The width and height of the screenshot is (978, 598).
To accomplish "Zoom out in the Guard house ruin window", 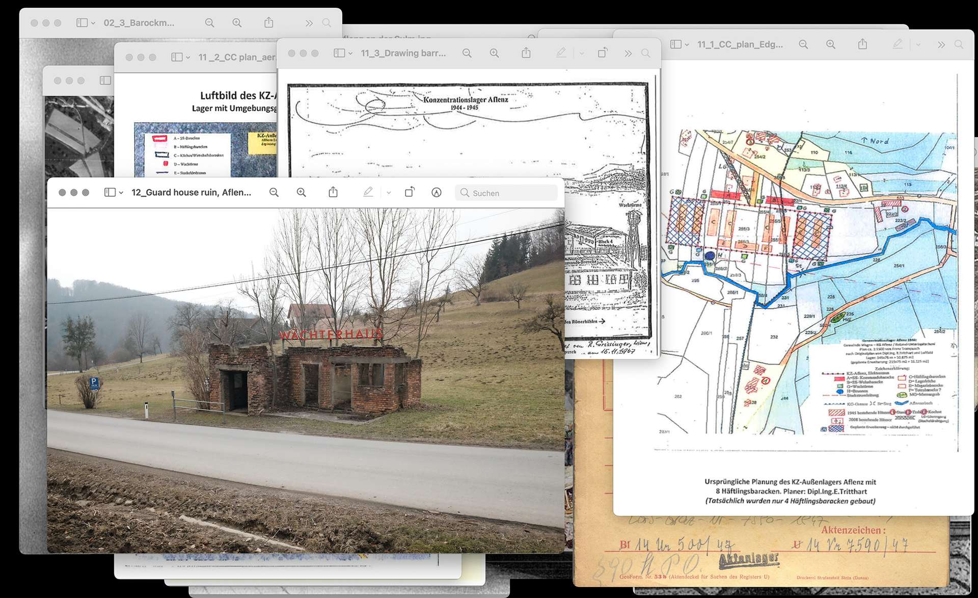I will coord(274,193).
